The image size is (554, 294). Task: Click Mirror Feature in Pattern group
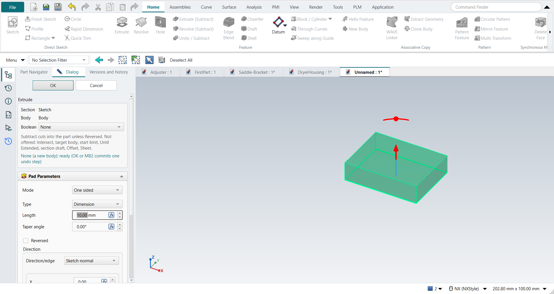tap(491, 29)
